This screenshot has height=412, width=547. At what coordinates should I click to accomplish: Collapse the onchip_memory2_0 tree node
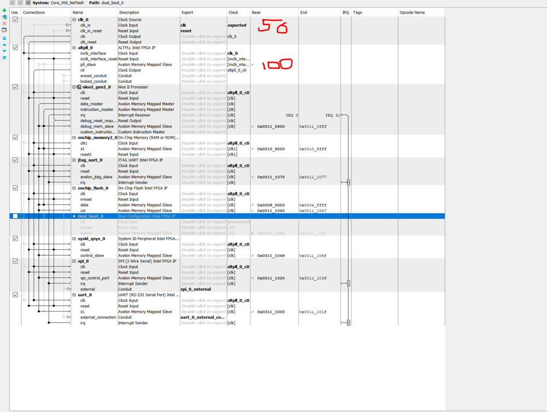tap(74, 138)
